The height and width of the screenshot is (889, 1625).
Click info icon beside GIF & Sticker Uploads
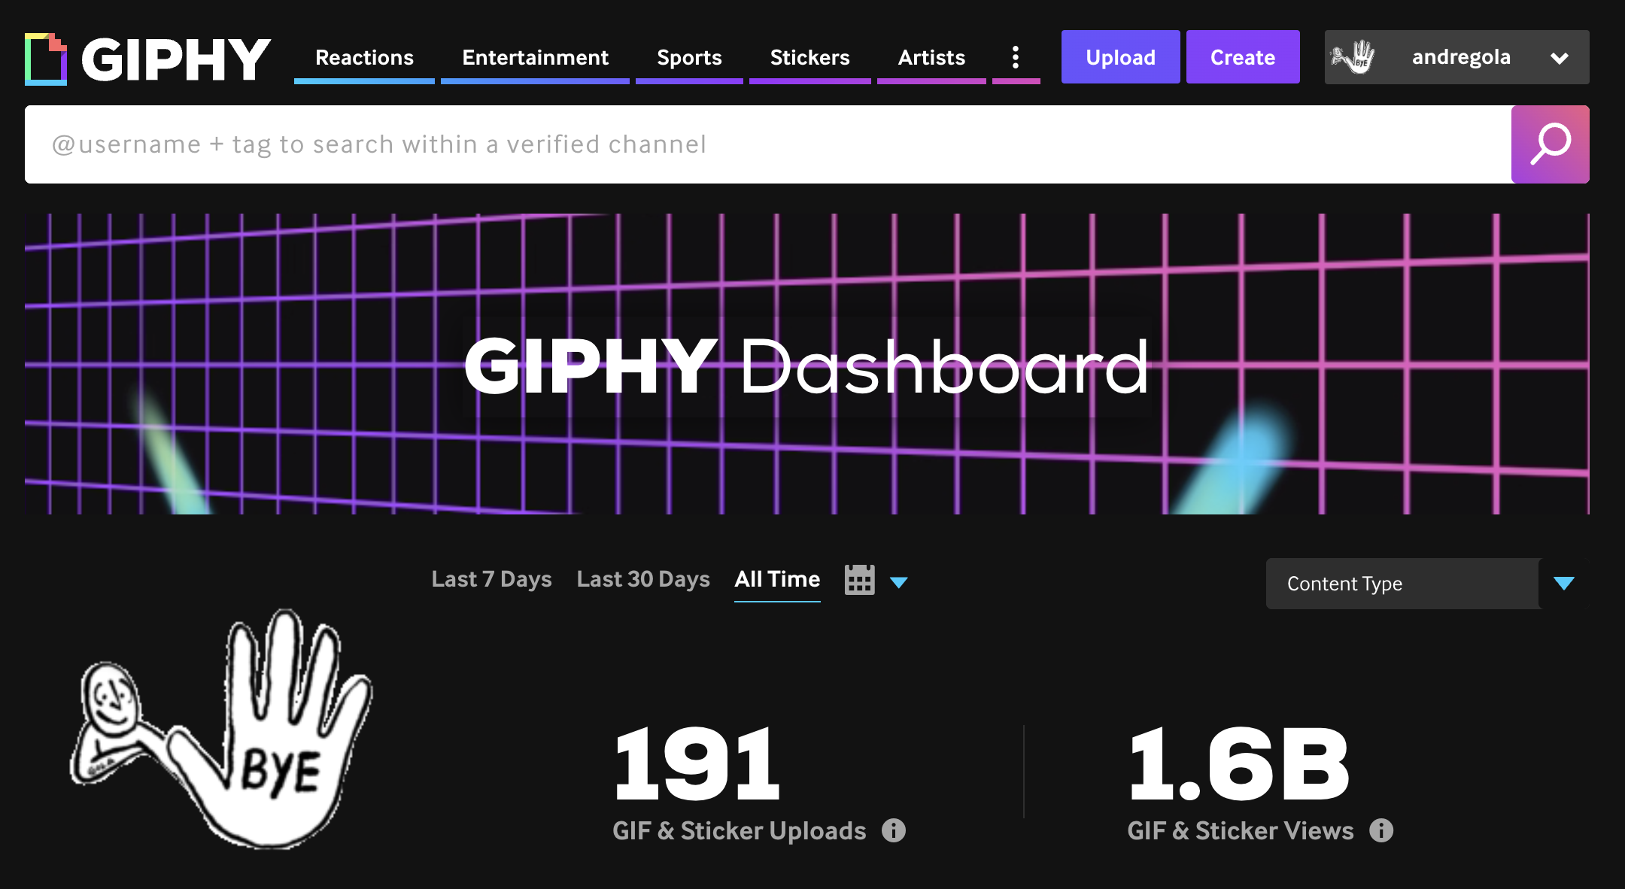click(x=894, y=830)
